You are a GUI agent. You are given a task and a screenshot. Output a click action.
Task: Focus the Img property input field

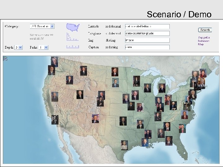(x=147, y=40)
